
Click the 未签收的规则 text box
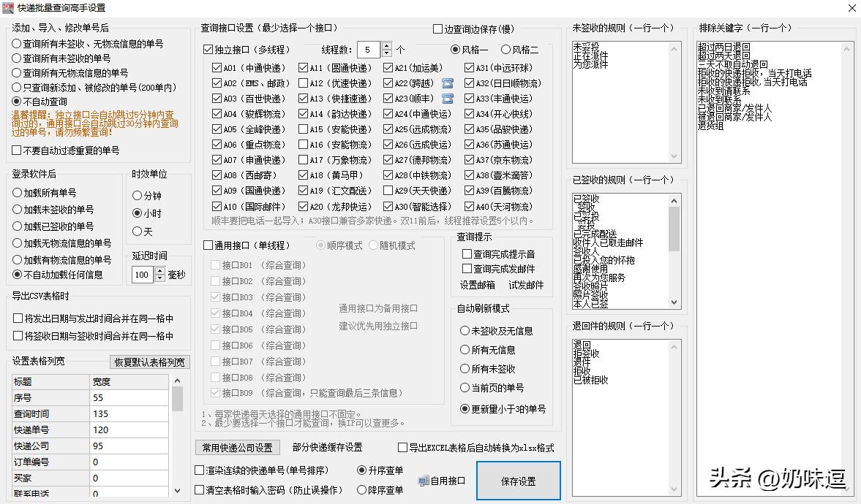[626, 102]
